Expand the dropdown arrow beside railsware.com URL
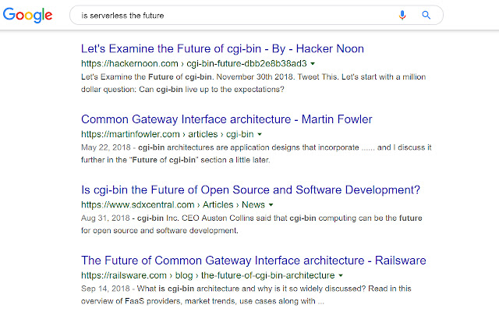Viewport: 499px width, 312px height. (341, 275)
